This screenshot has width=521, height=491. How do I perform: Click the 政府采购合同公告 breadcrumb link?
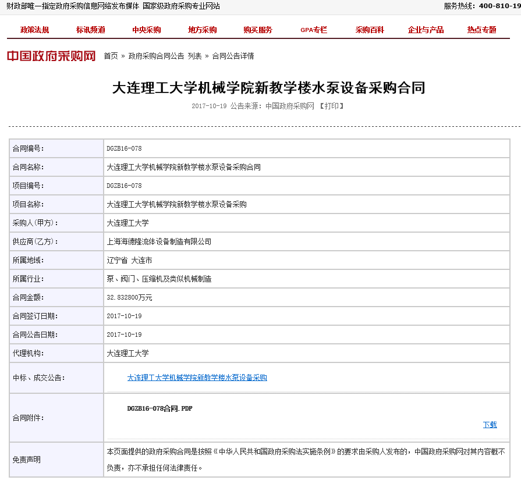pyautogui.click(x=156, y=56)
